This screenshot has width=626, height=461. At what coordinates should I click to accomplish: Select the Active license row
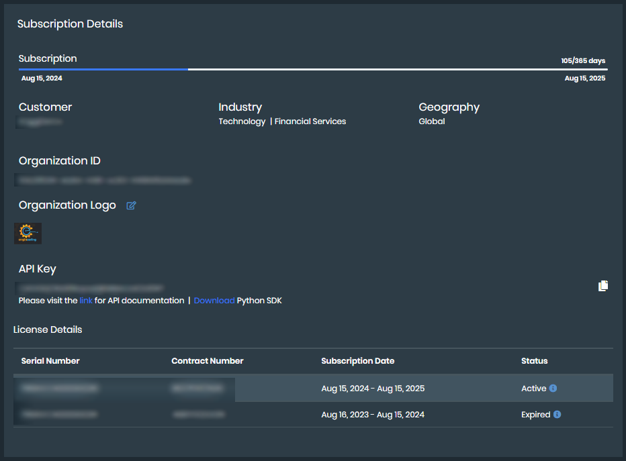click(x=269, y=388)
